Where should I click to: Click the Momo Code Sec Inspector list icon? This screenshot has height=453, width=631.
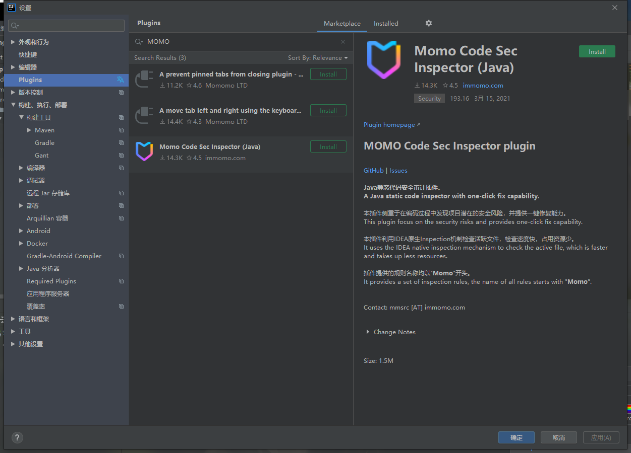[144, 152]
